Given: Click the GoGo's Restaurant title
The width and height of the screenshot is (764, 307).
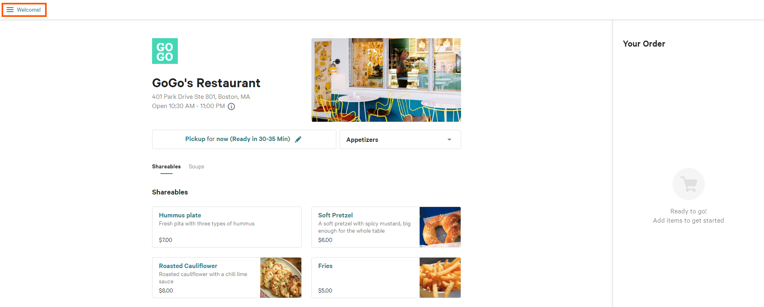Looking at the screenshot, I should pos(206,83).
